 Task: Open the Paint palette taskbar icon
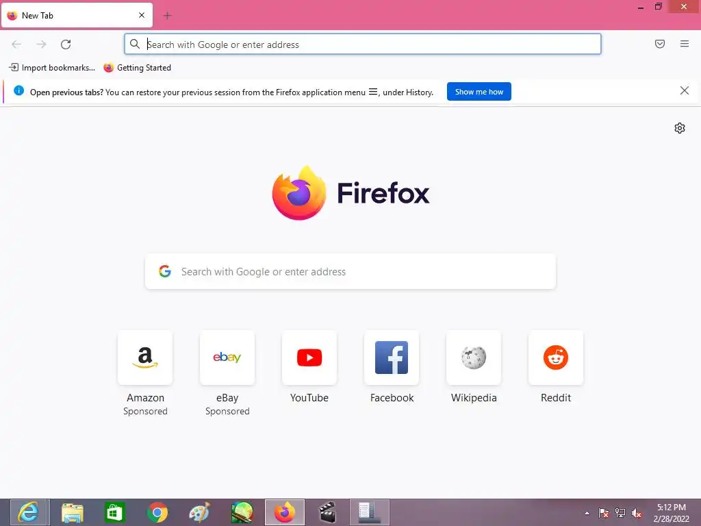[199, 512]
